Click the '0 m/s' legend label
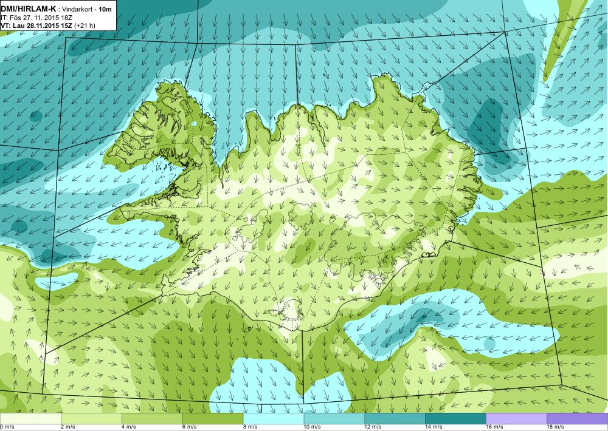 (7, 427)
